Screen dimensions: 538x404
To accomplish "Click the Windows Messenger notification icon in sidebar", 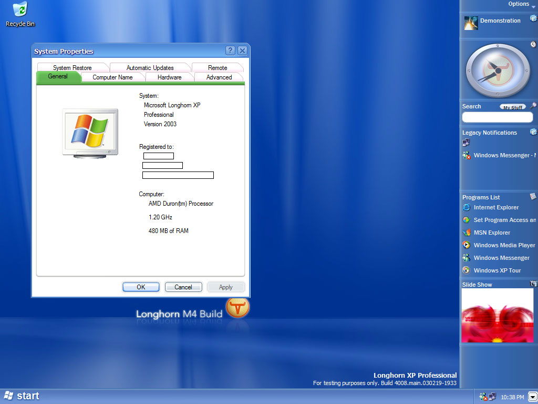I will tap(467, 155).
